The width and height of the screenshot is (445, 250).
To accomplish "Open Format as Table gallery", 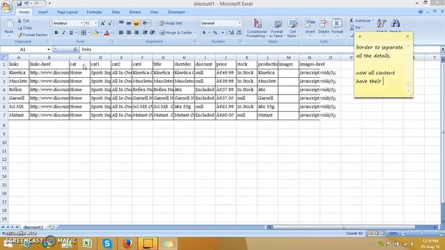I will click(277, 28).
